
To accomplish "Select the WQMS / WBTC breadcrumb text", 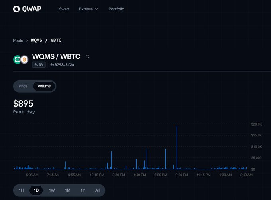I will (x=46, y=40).
